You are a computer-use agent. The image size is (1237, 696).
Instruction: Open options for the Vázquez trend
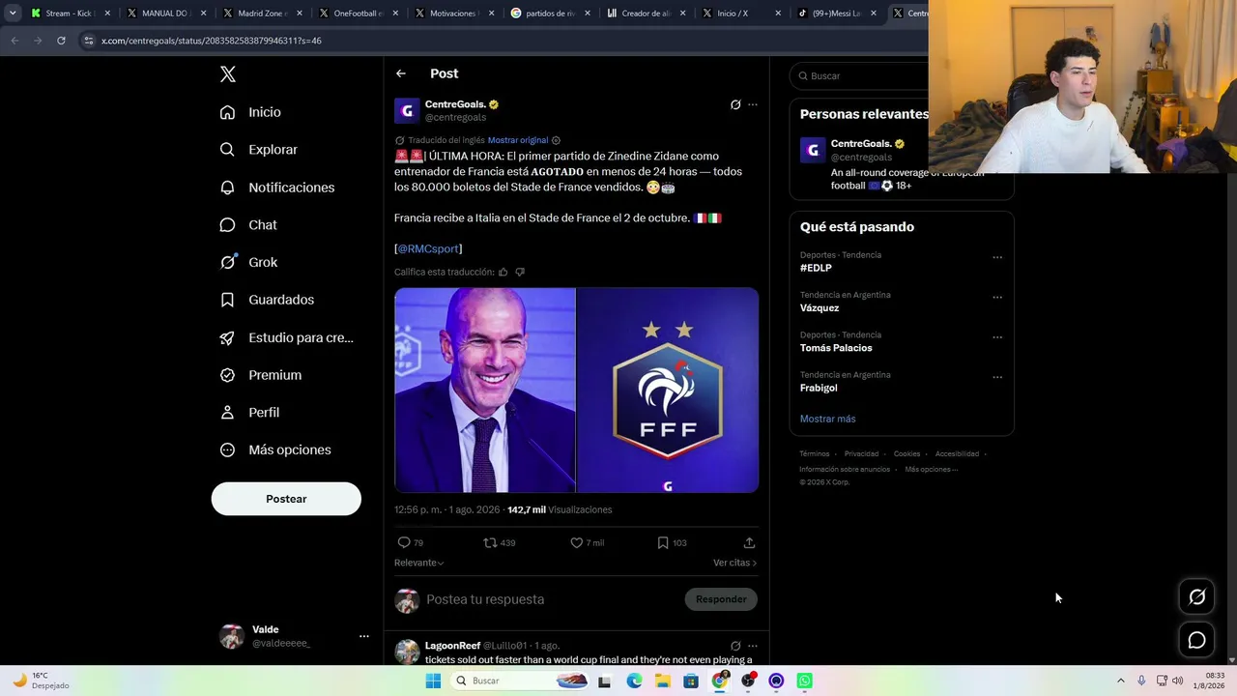pyautogui.click(x=997, y=297)
